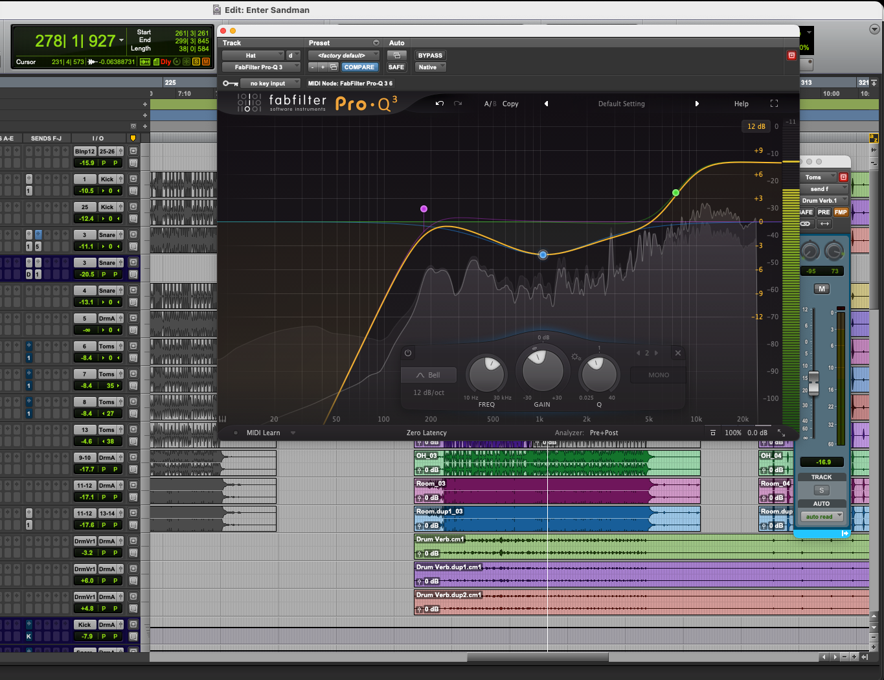Toggle MONO placement for the band

[659, 375]
